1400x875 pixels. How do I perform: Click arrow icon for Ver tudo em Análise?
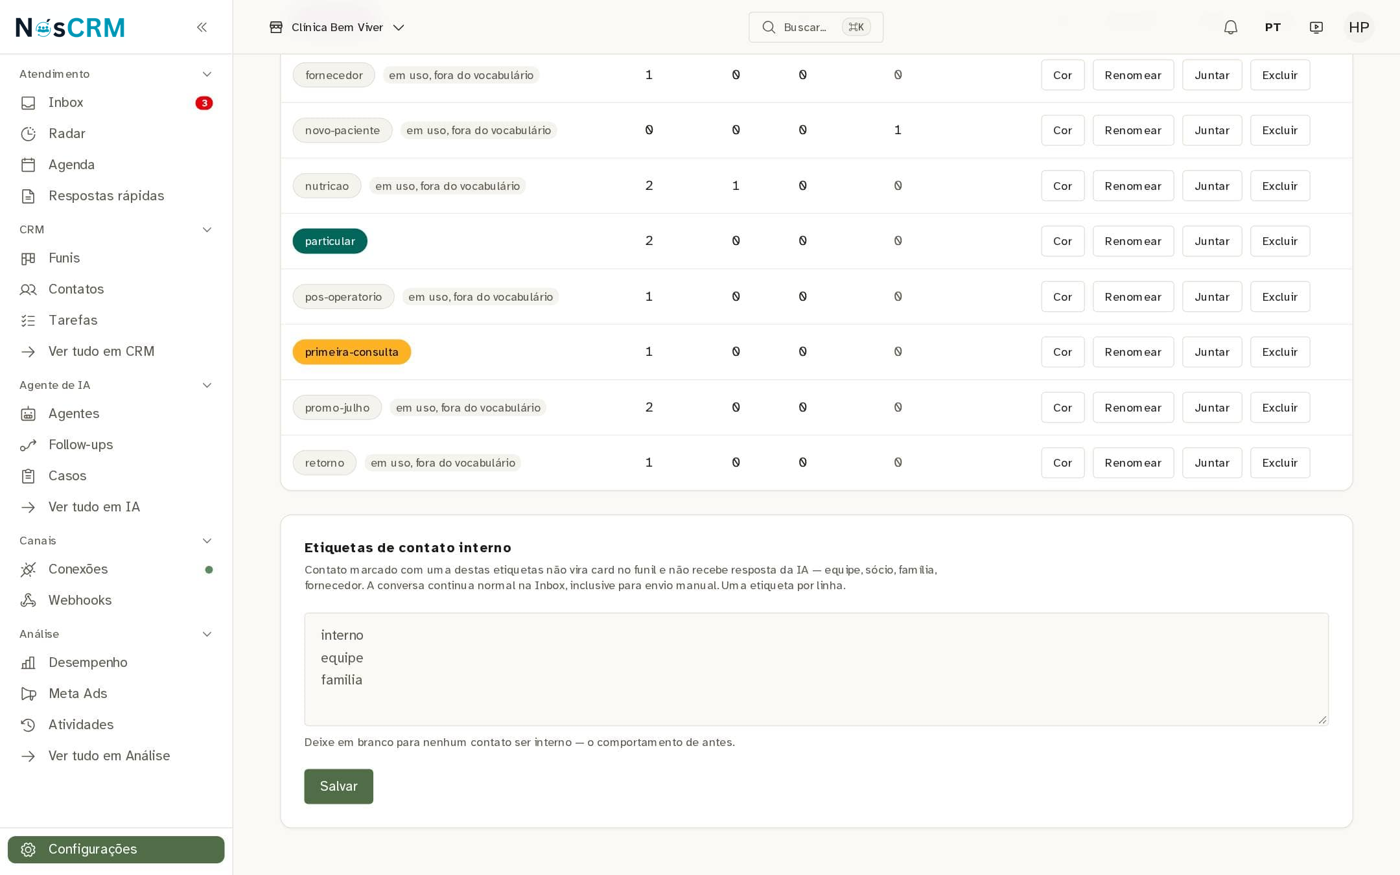(28, 756)
